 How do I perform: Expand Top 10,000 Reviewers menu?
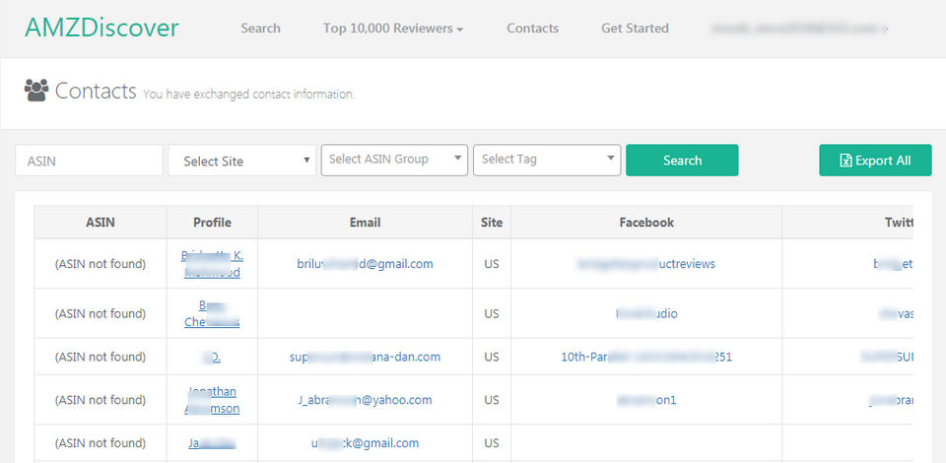tap(393, 29)
